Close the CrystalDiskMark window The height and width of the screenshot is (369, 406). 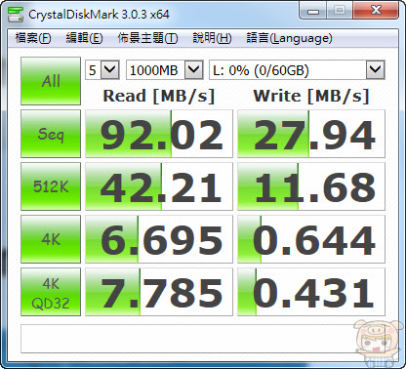376,11
